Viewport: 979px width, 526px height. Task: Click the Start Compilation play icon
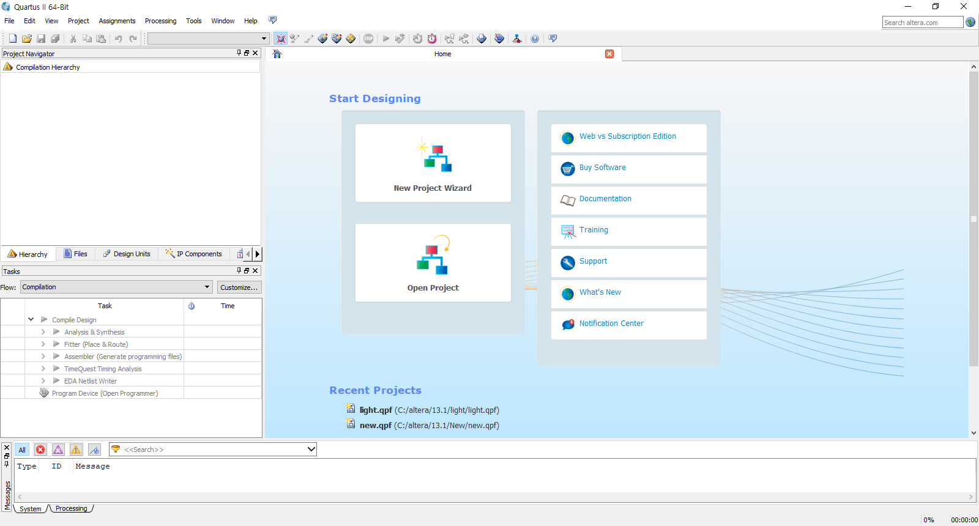click(386, 39)
